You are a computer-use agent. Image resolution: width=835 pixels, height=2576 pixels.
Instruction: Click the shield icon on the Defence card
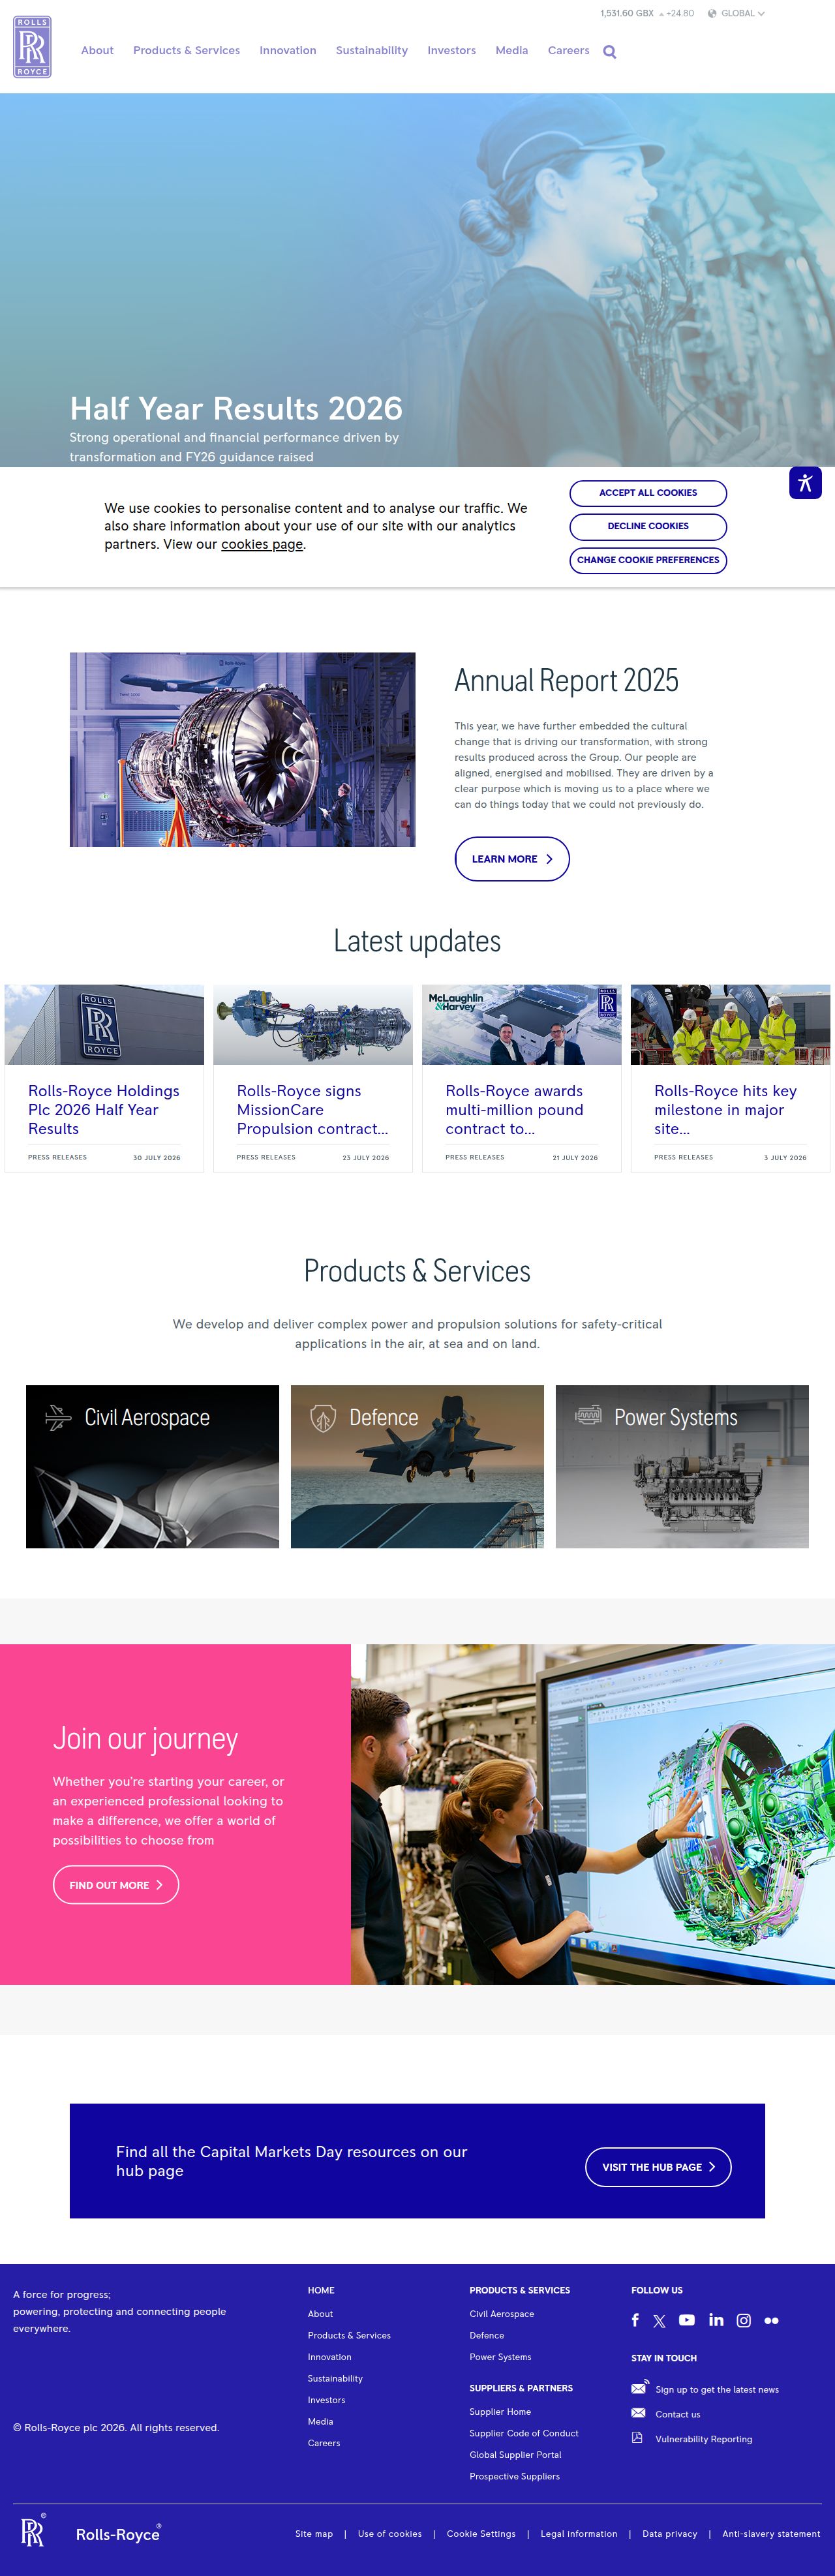pyautogui.click(x=323, y=1418)
